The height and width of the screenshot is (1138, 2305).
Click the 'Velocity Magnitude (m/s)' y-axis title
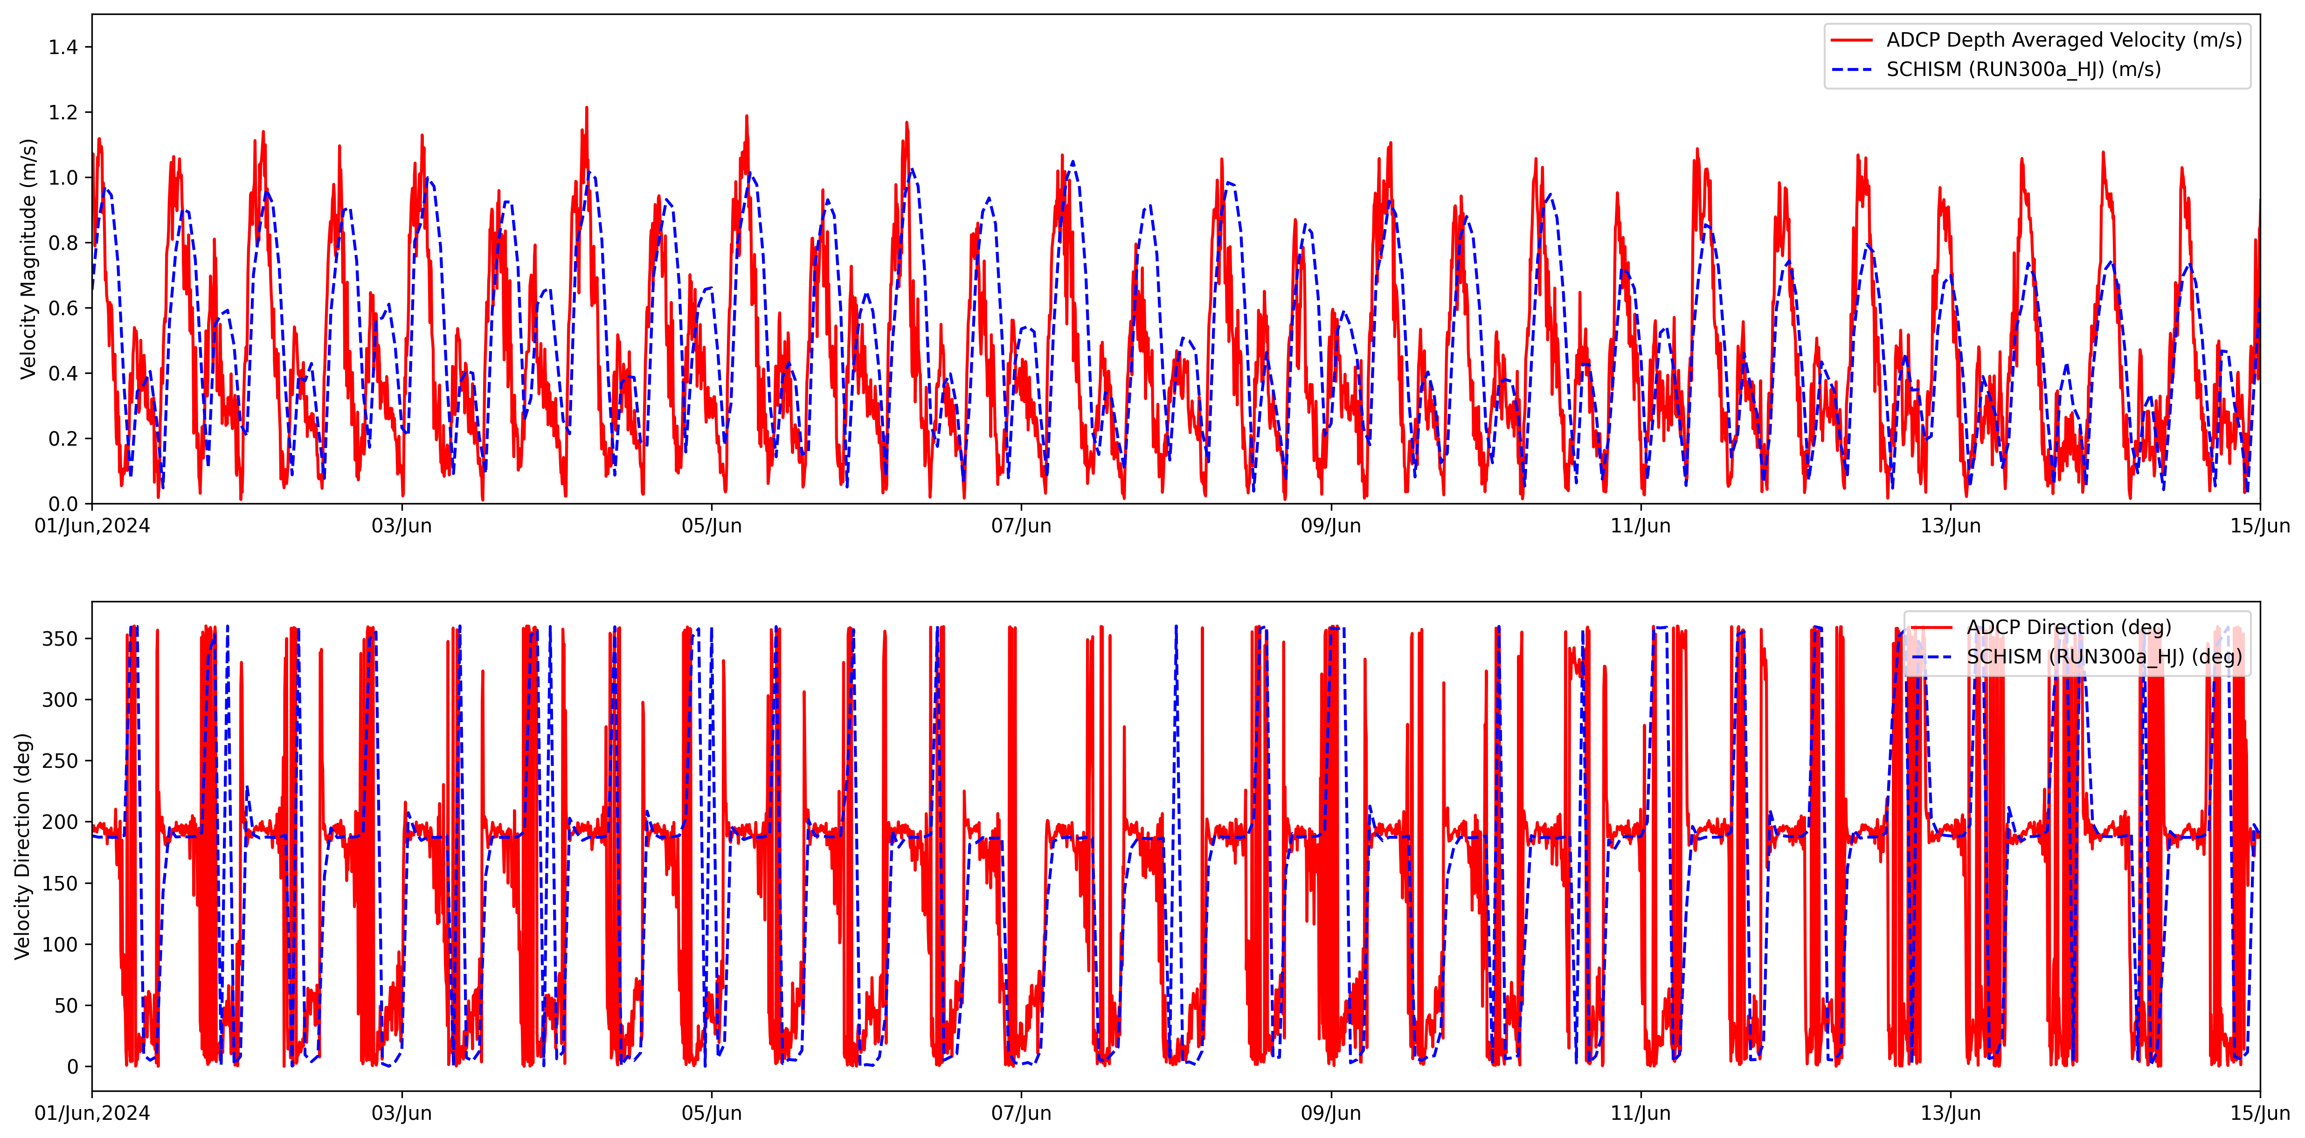pos(28,259)
